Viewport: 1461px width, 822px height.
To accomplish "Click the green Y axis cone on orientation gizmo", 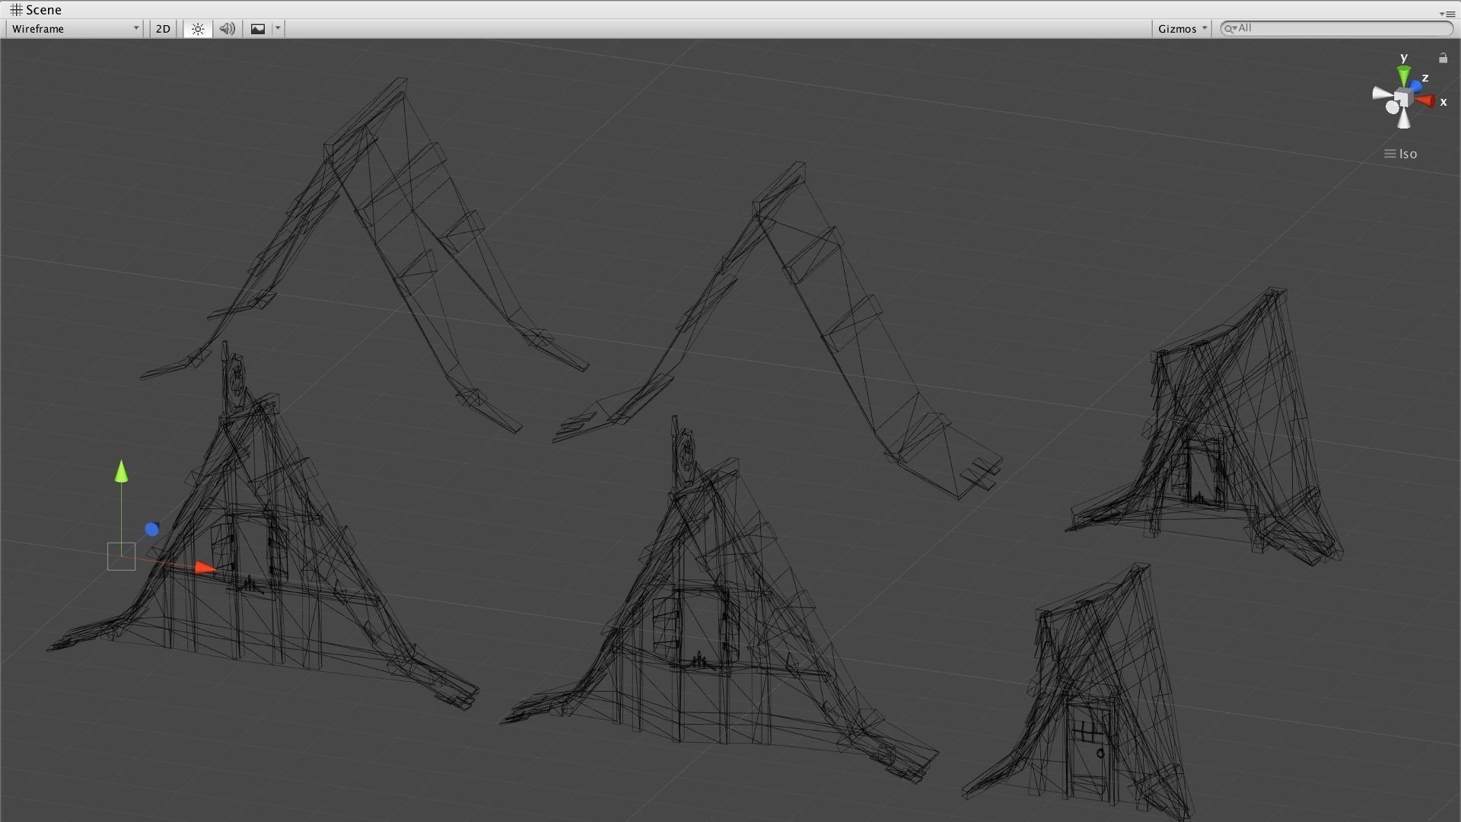I will [1403, 75].
